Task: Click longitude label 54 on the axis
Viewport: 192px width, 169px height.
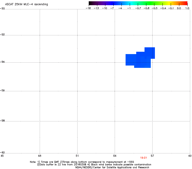Action: tap(115, 156)
